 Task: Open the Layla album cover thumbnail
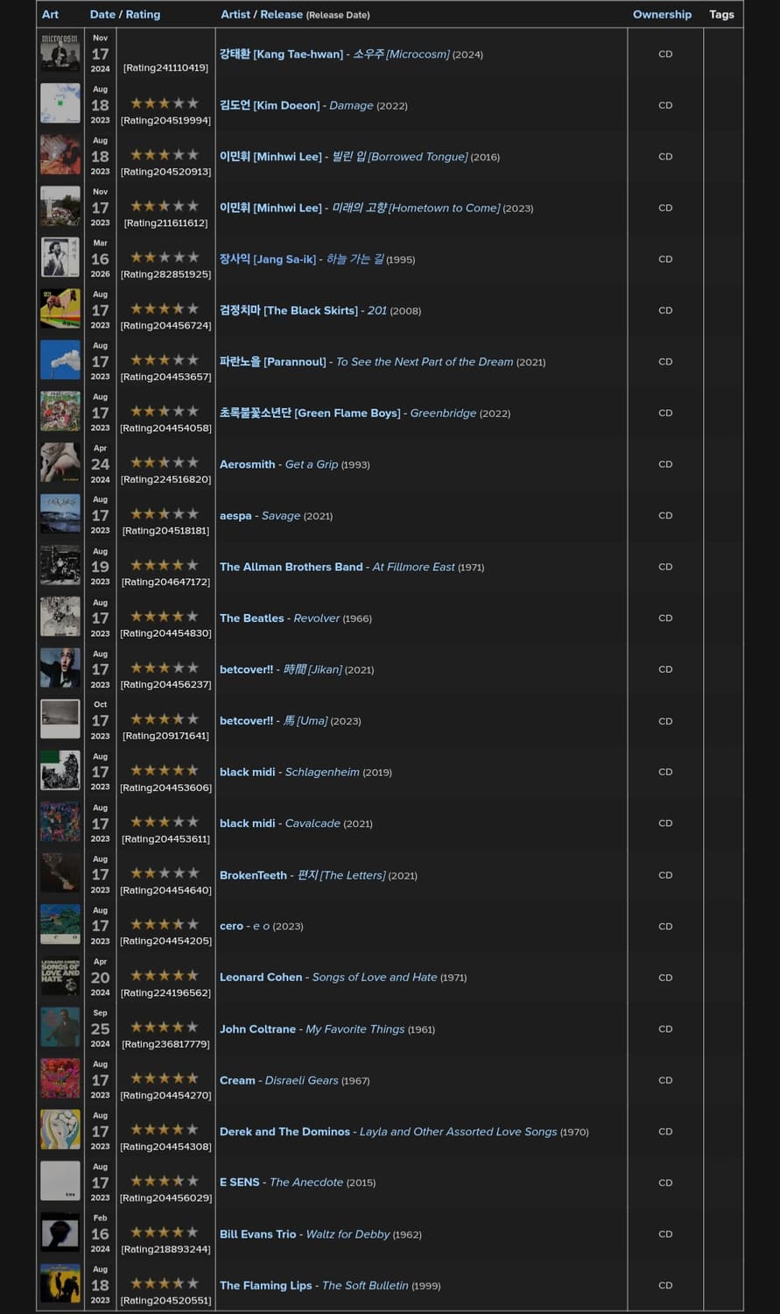tap(60, 1130)
